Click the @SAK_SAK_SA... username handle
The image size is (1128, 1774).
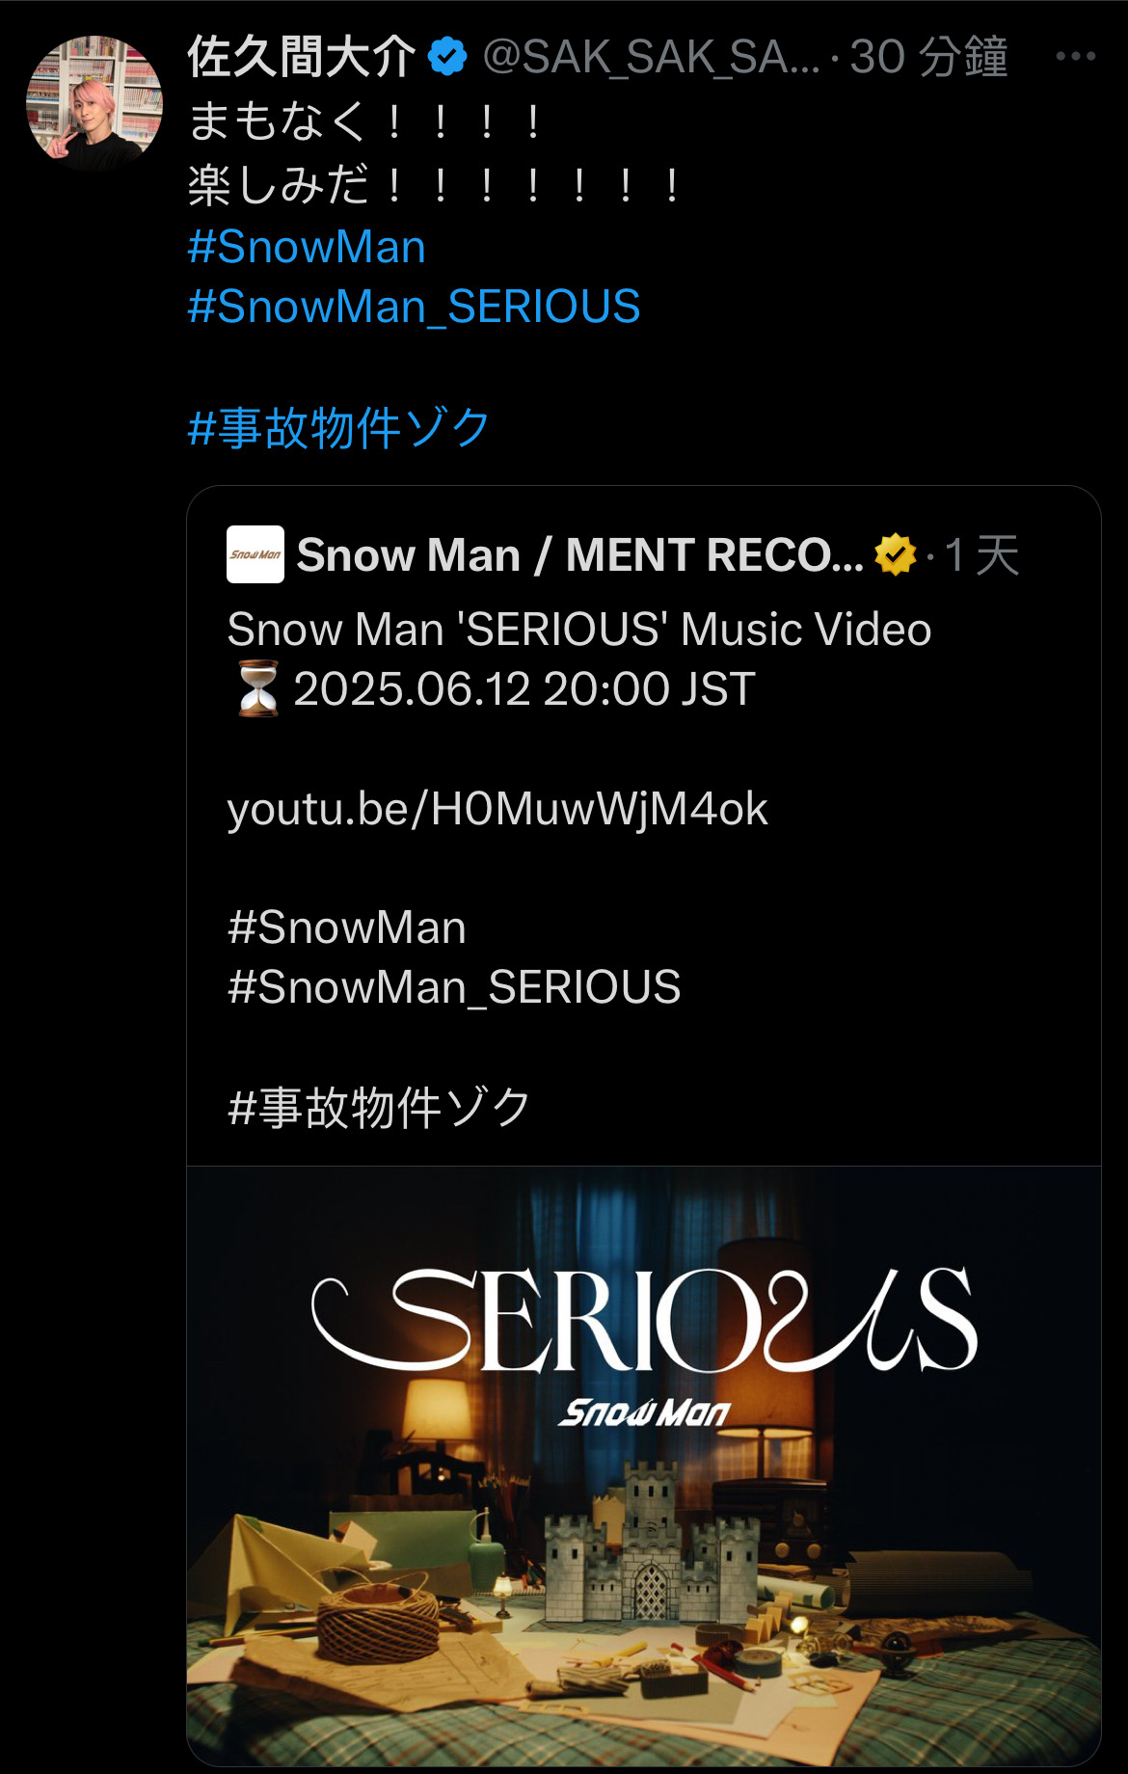tap(651, 57)
